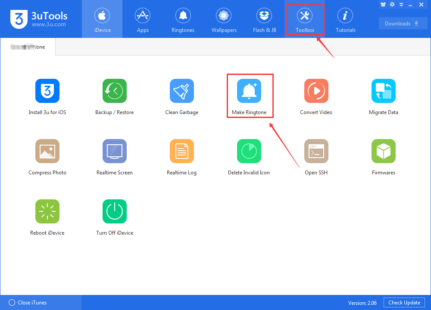Open Tutorials section

[346, 19]
